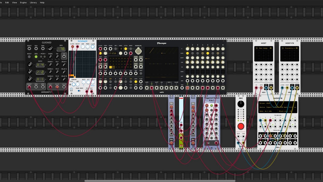Viewport: 323px width, 182px height.
Task: Click the REC level knob
Action: coord(241,104)
